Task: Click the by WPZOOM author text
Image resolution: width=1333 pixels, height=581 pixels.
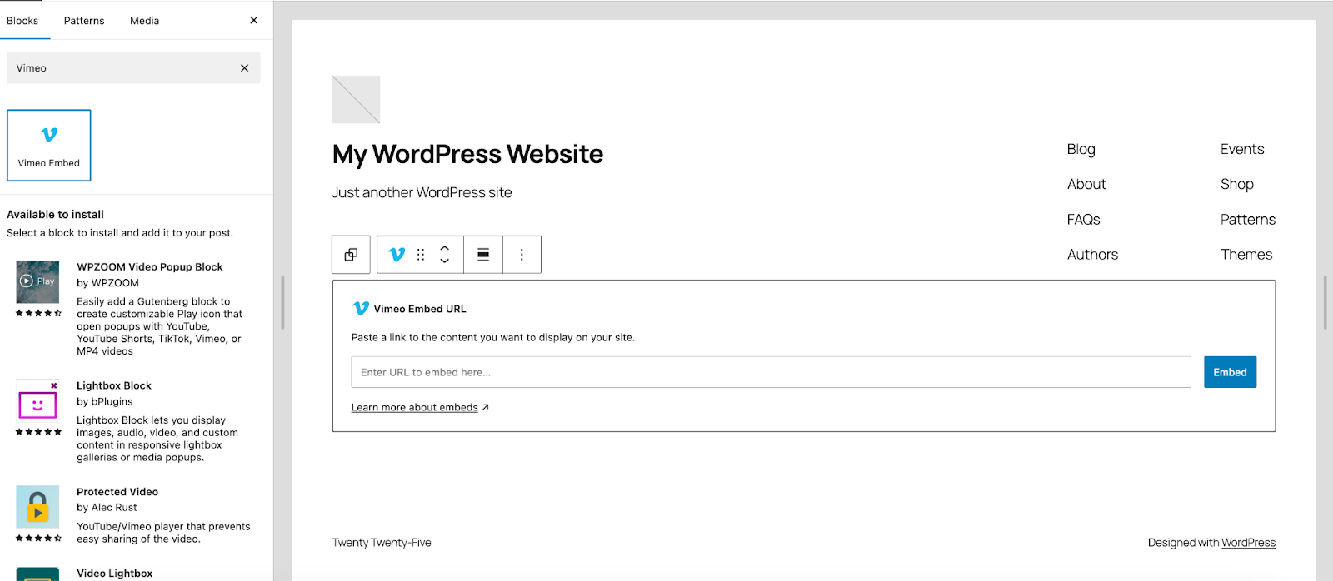Action: [108, 283]
